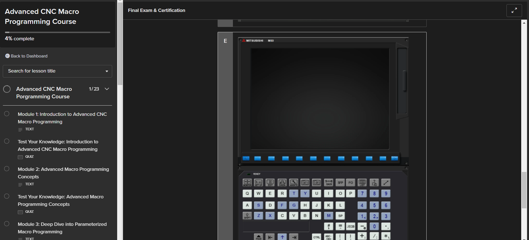Click the minus sign key

tap(362, 226)
